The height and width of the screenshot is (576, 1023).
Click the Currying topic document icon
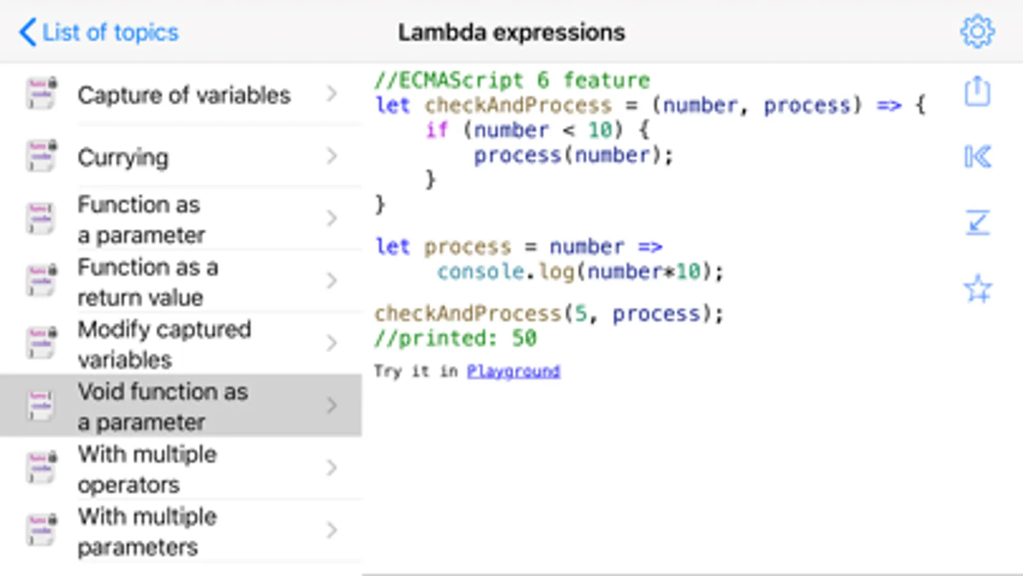click(x=41, y=156)
